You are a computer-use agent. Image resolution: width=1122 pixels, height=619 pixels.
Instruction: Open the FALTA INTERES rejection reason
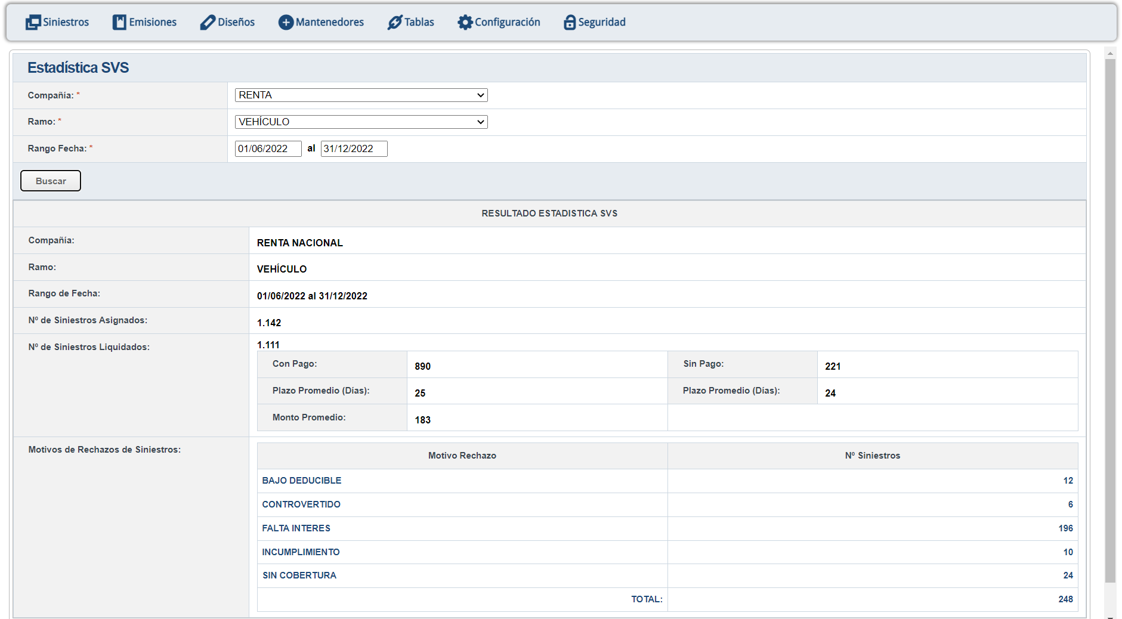coord(296,528)
